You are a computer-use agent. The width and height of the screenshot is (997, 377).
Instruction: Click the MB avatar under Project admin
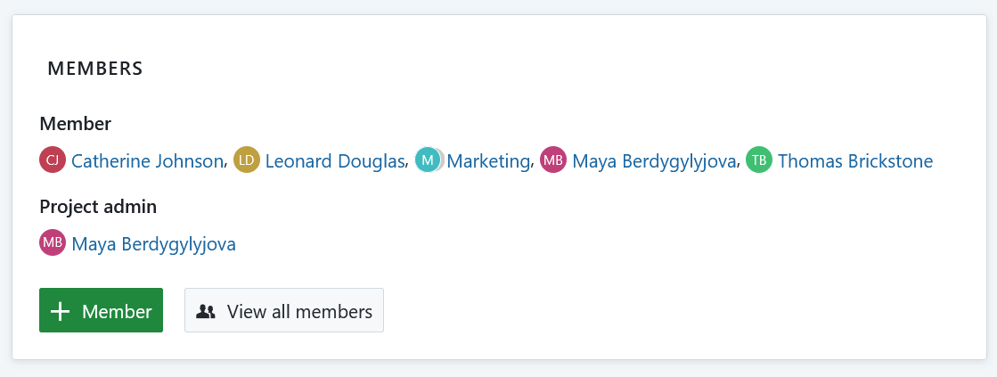(53, 243)
